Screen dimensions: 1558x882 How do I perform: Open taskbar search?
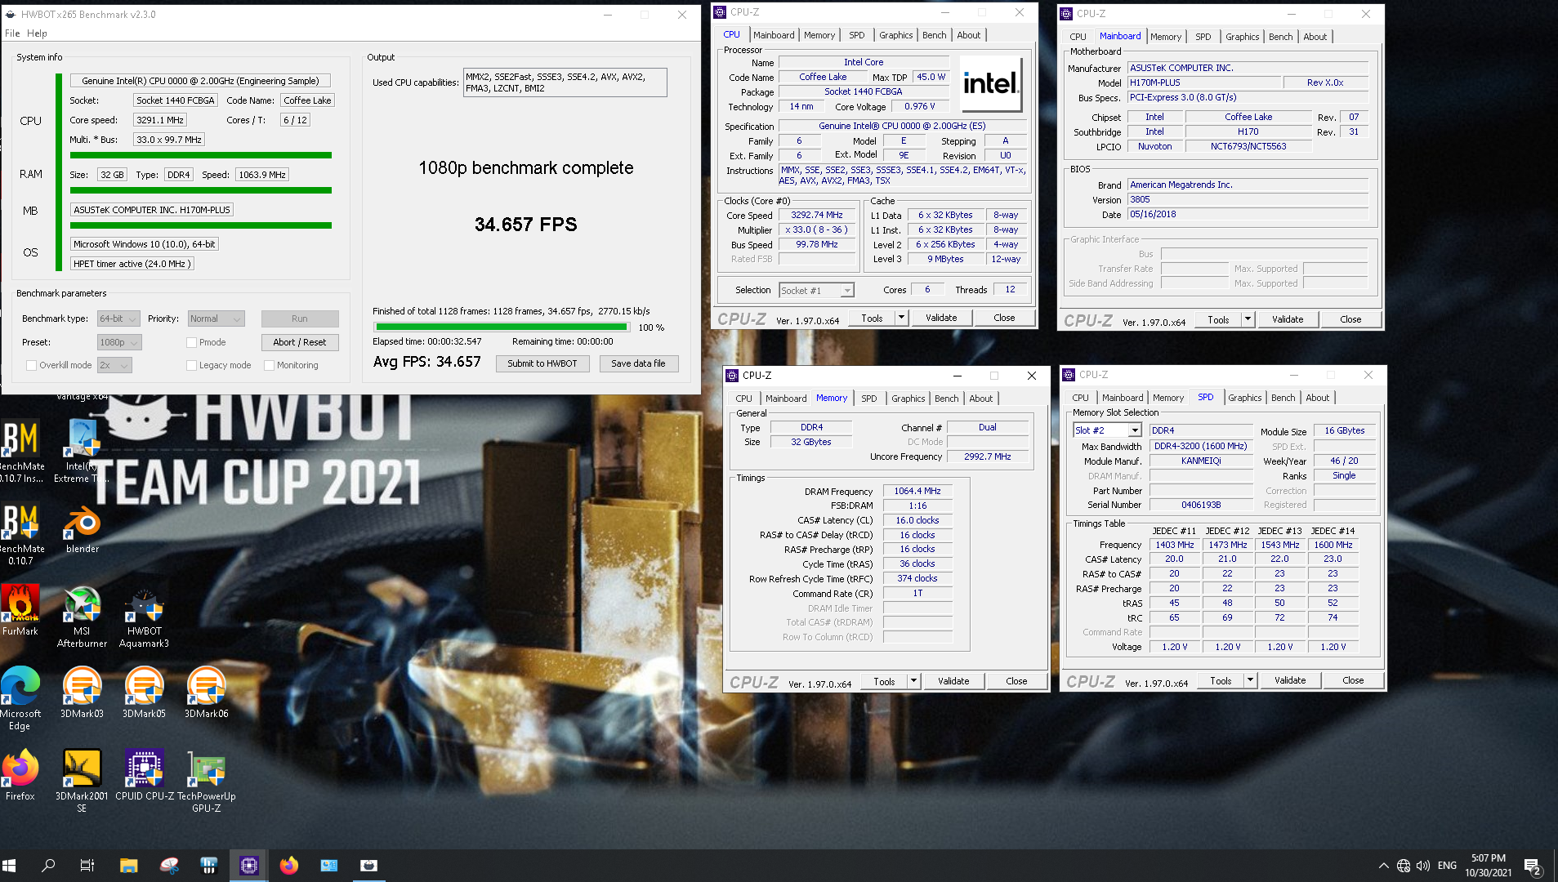point(48,866)
